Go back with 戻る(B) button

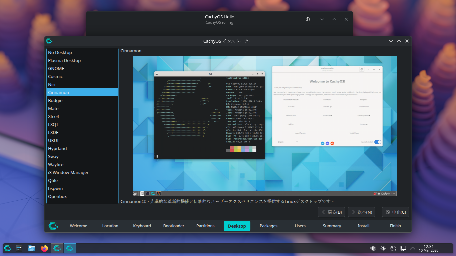(x=332, y=212)
